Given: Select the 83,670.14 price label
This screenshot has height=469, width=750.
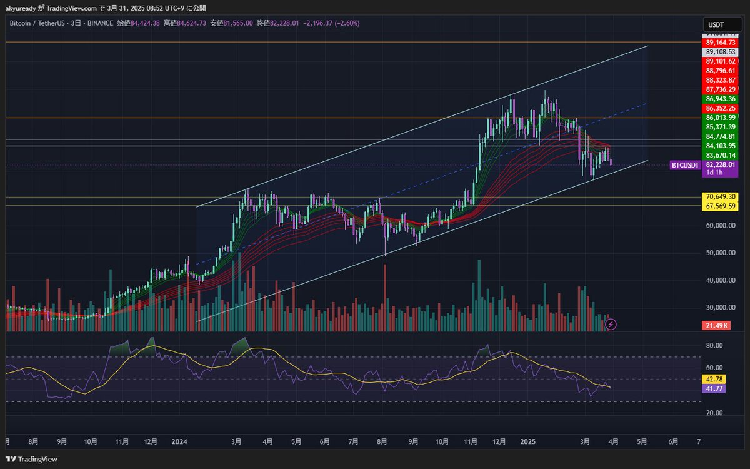Looking at the screenshot, I should pyautogui.click(x=719, y=155).
